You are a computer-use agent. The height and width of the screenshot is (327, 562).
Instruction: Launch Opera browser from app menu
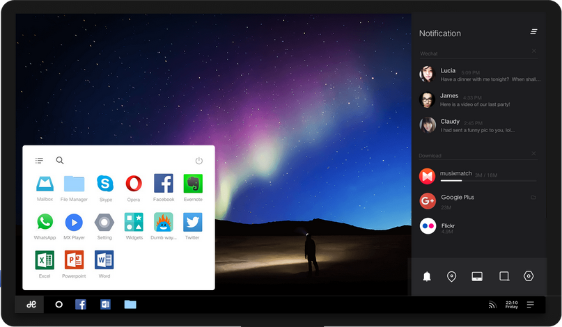[133, 184]
